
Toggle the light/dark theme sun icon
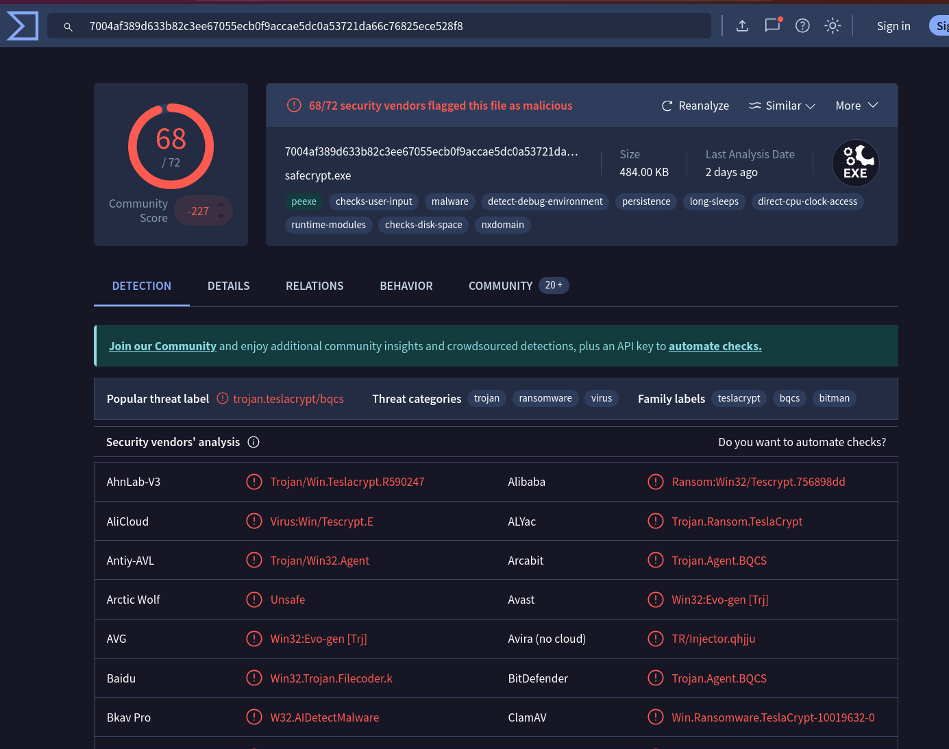tap(833, 26)
